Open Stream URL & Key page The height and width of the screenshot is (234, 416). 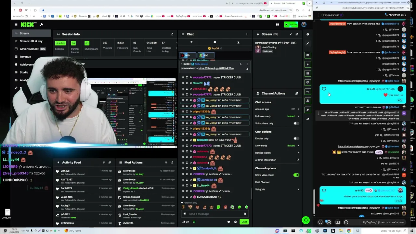[32, 41]
